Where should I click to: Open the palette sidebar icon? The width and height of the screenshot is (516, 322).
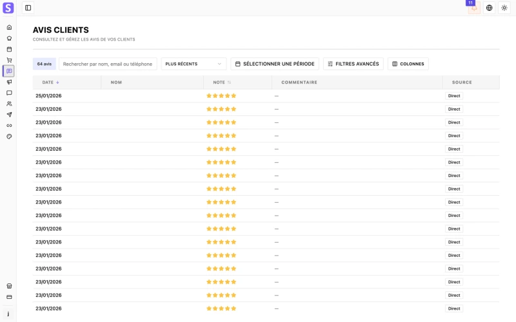coord(9,137)
